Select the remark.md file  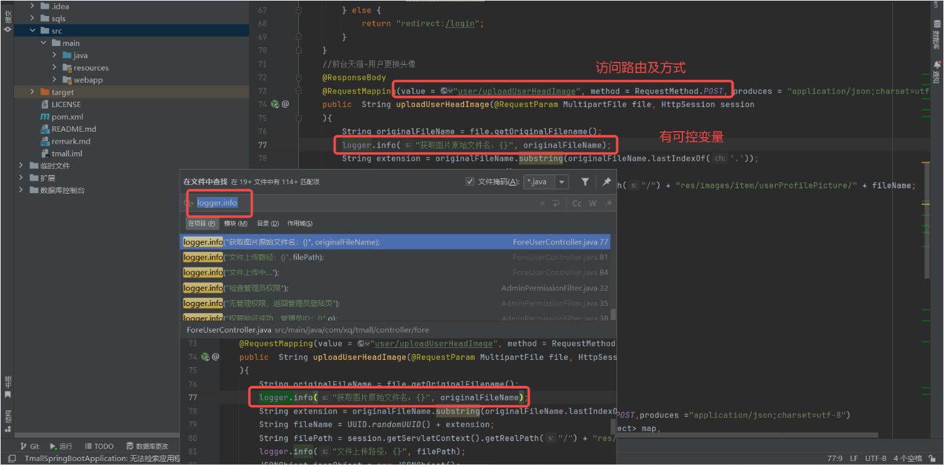click(65, 141)
